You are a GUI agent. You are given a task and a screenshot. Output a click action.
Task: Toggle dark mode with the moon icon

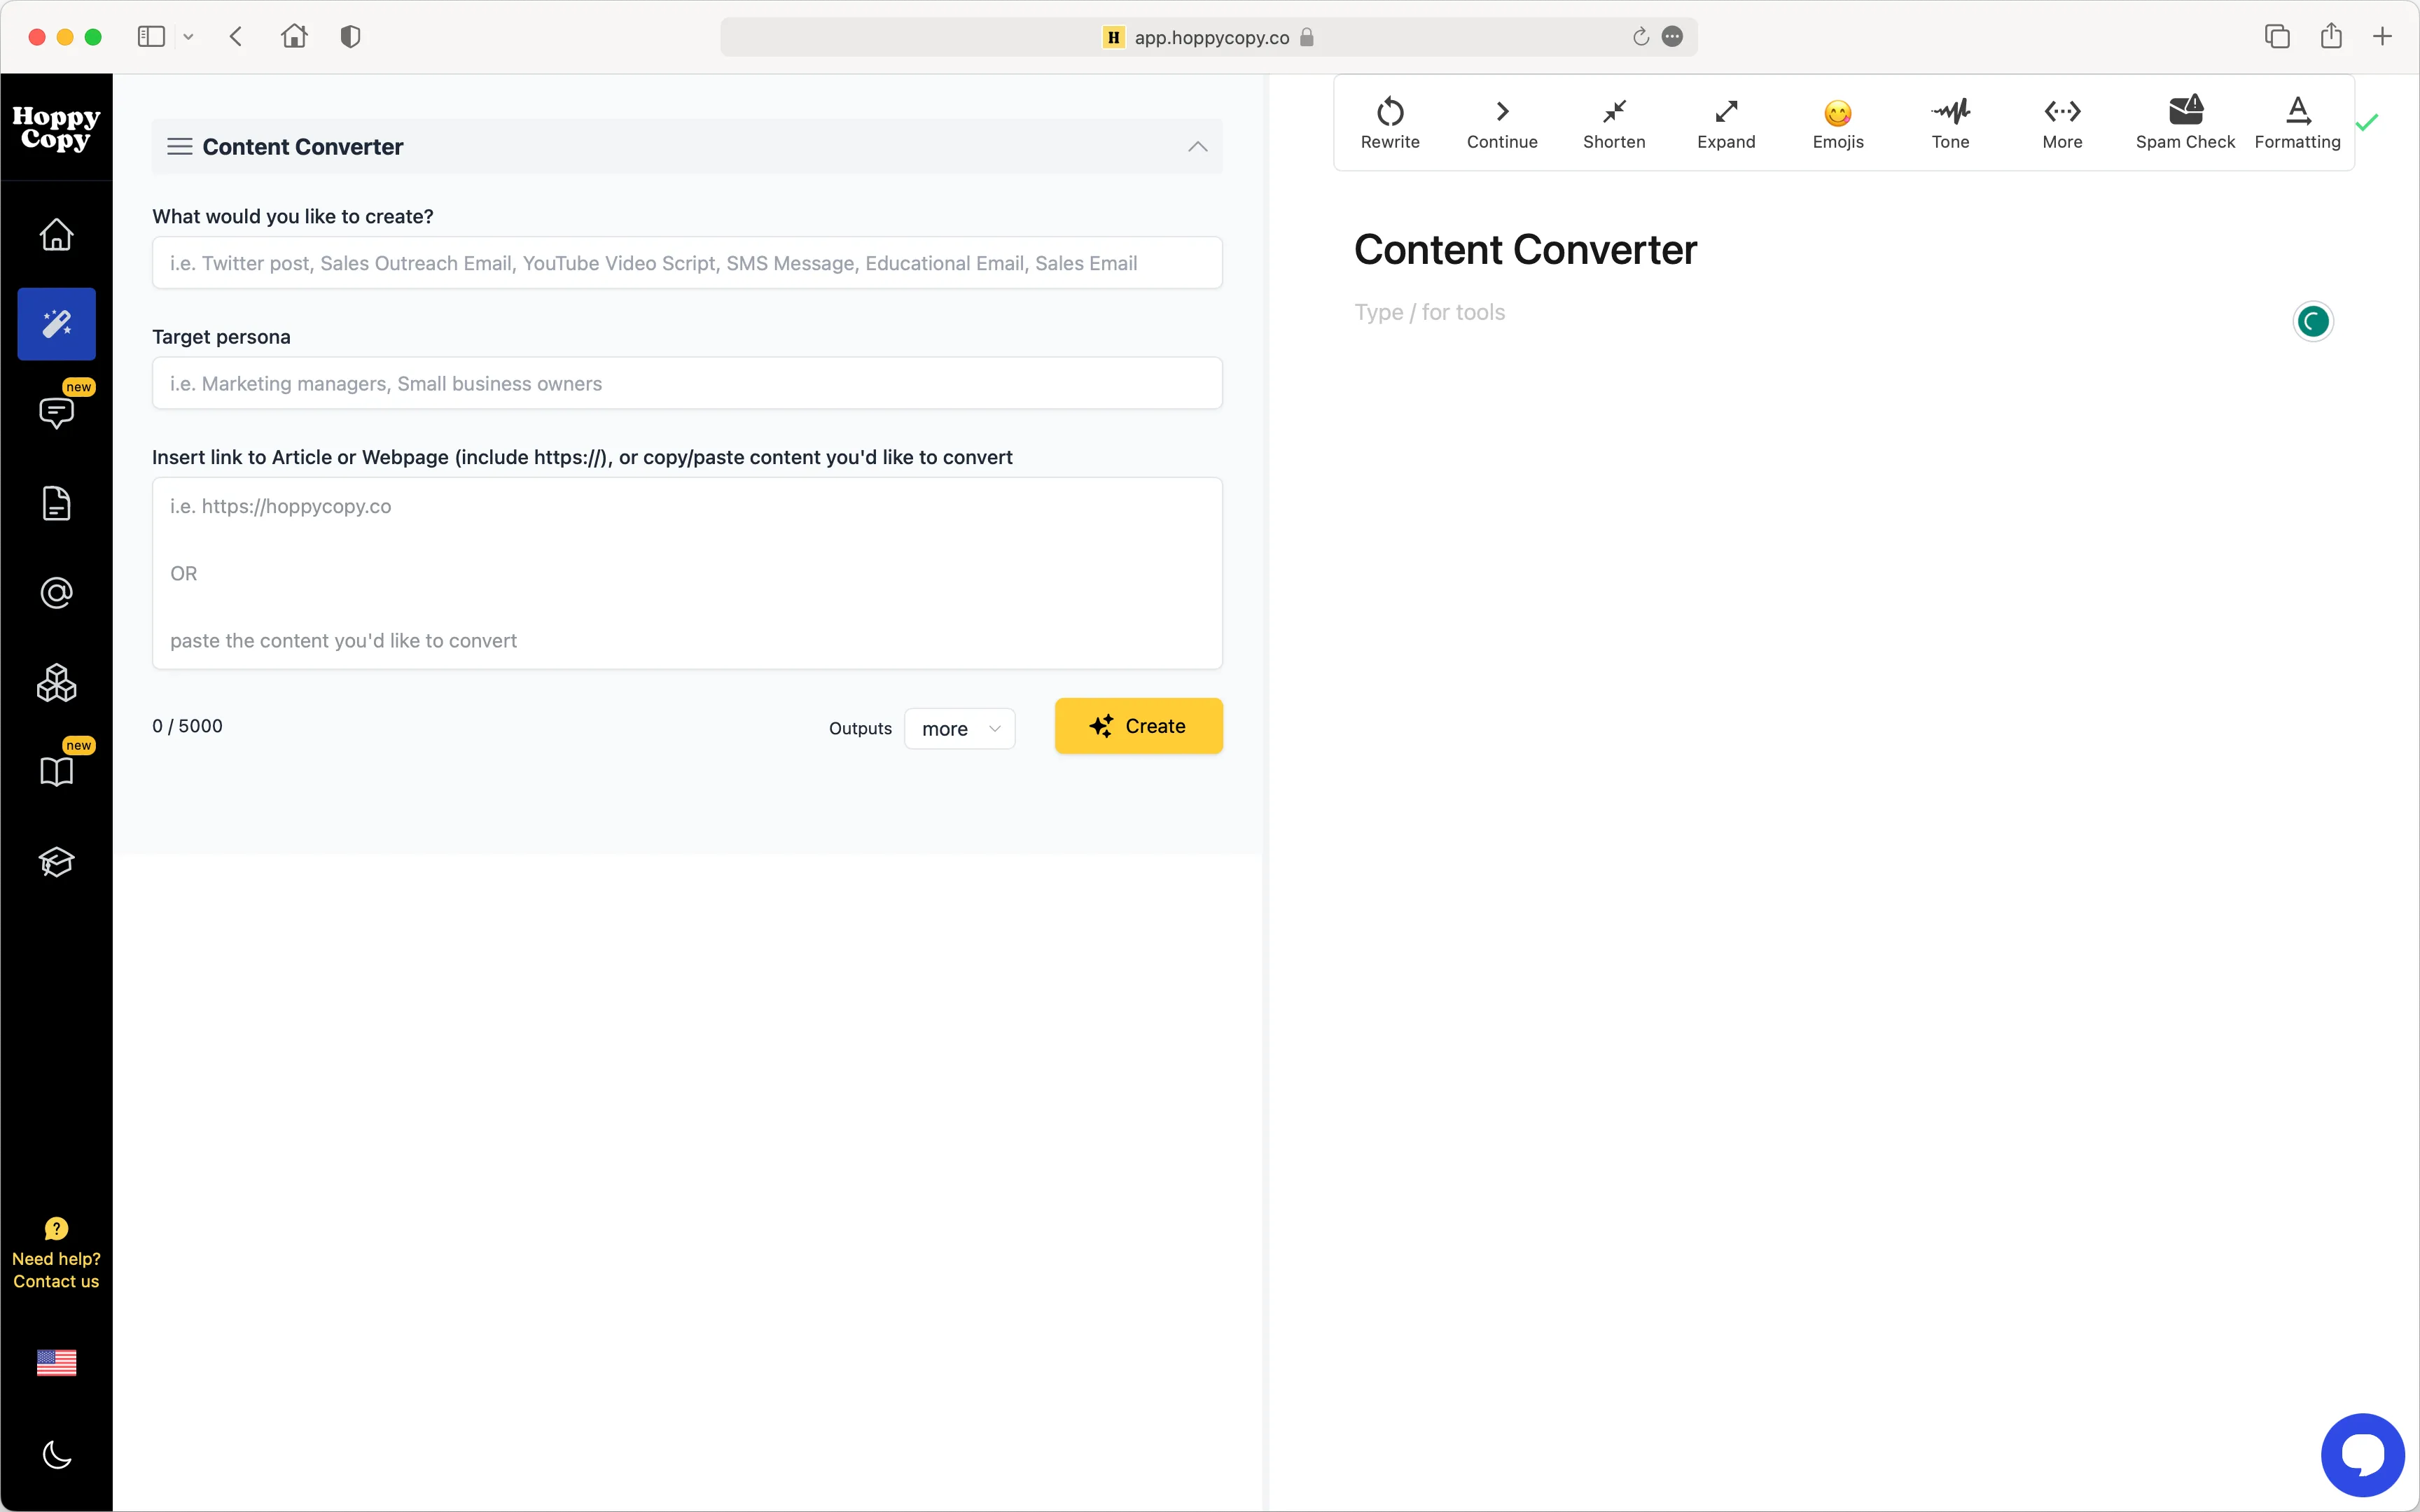(x=56, y=1455)
